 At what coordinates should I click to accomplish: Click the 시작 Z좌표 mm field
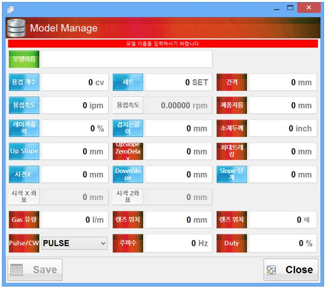click(x=179, y=197)
